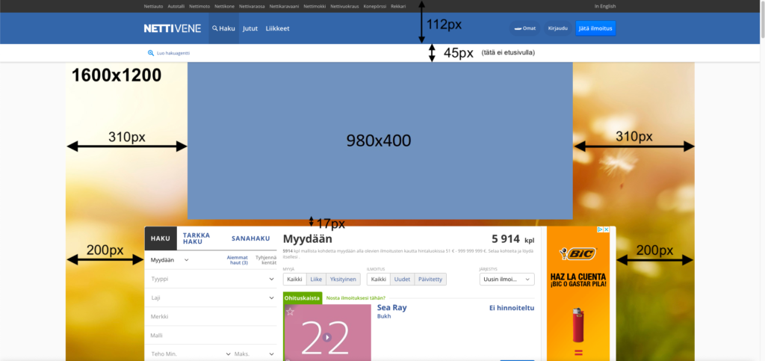This screenshot has width=765, height=361.
Task: Switch to the TARKKA HAKU tab
Action: [196, 238]
